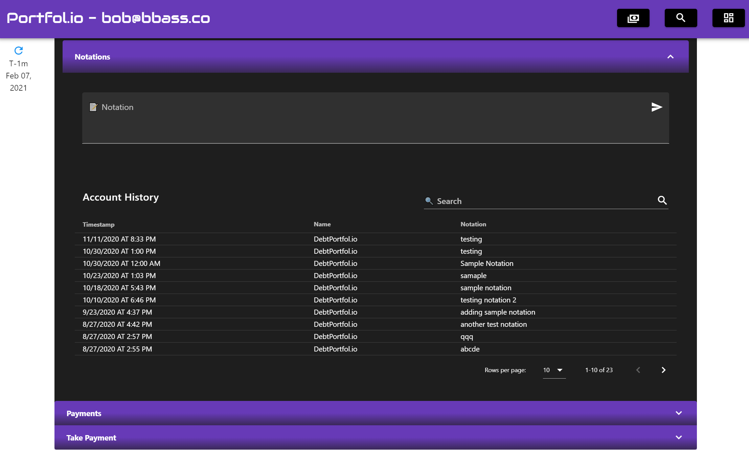This screenshot has height=452, width=749.
Task: Click the magnifier button in Account History search
Action: [x=662, y=201]
